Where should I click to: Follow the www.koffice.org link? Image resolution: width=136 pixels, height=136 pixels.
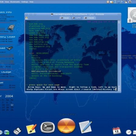click(x=38, y=44)
